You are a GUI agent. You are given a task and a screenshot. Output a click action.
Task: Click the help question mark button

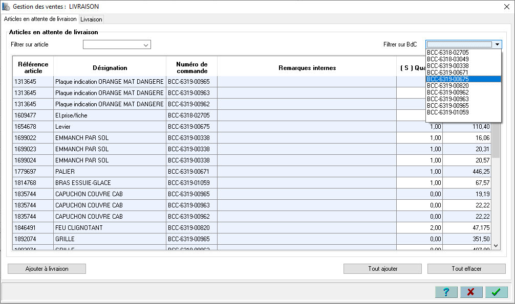(446, 292)
